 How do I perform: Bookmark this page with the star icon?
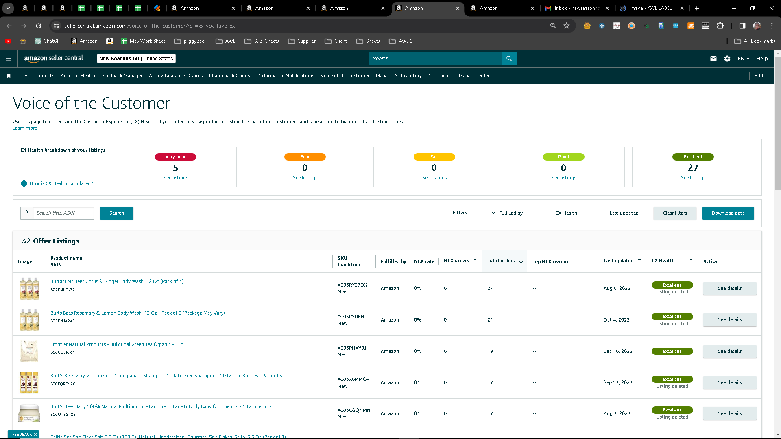(x=567, y=26)
